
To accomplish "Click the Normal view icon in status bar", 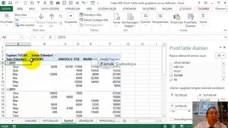I will click(x=165, y=126).
